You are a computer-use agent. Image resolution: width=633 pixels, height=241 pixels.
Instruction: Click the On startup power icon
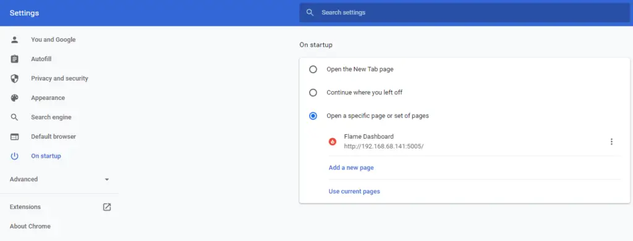pyautogui.click(x=15, y=156)
